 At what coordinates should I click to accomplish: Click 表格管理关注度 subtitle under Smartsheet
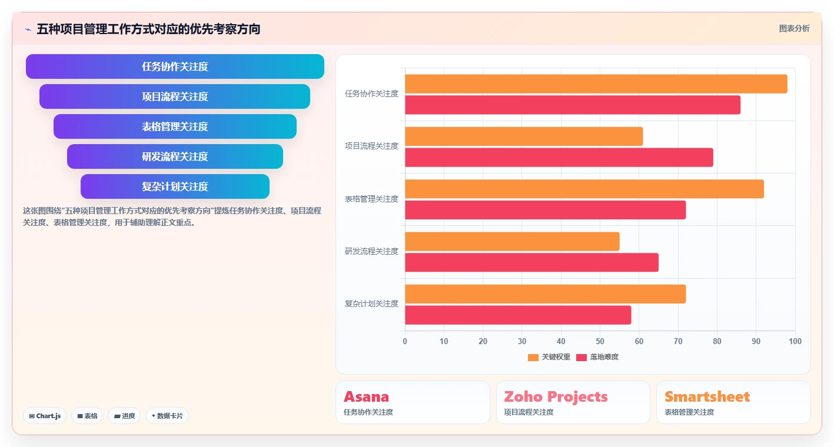coord(689,412)
